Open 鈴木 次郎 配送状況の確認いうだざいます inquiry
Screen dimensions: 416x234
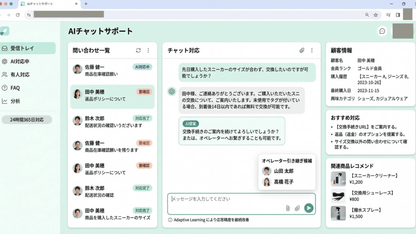[x=113, y=122]
